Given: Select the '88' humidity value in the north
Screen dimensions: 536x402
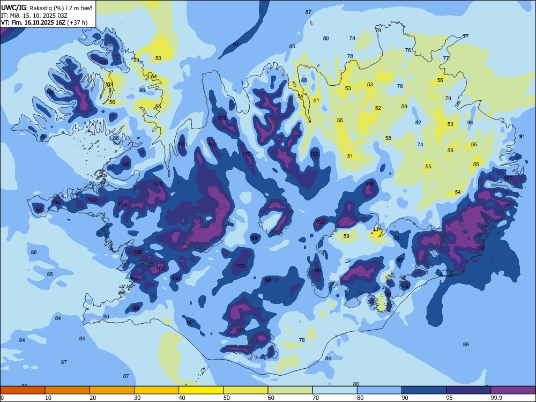Looking at the screenshot, I should tap(304, 80).
